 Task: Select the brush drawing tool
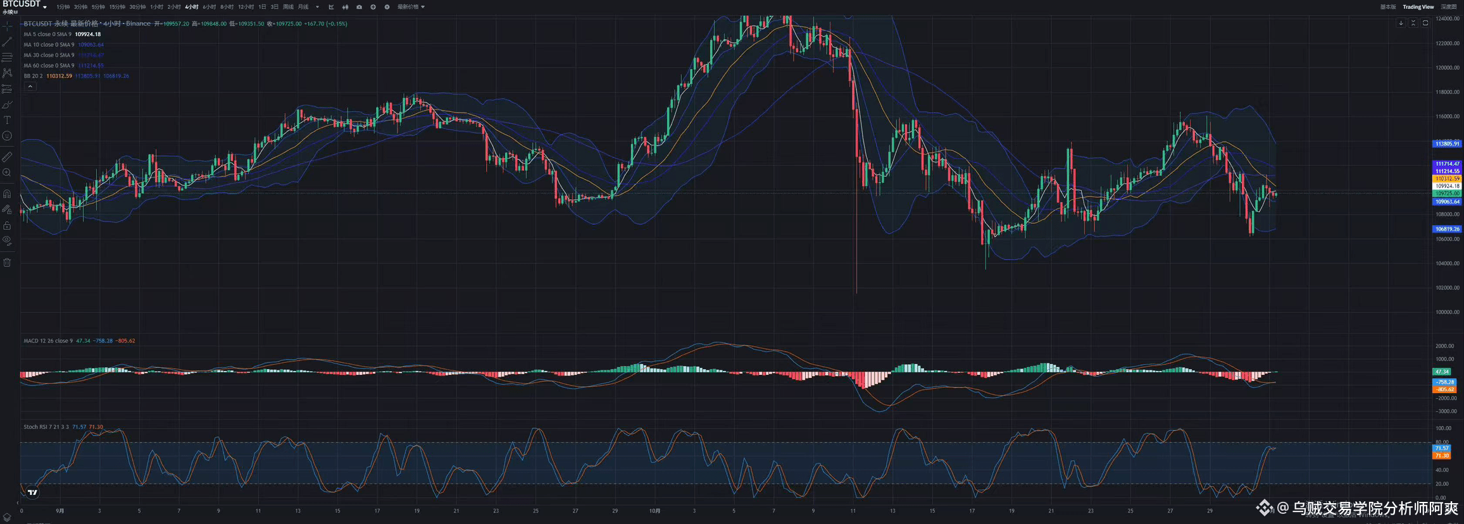pos(7,105)
